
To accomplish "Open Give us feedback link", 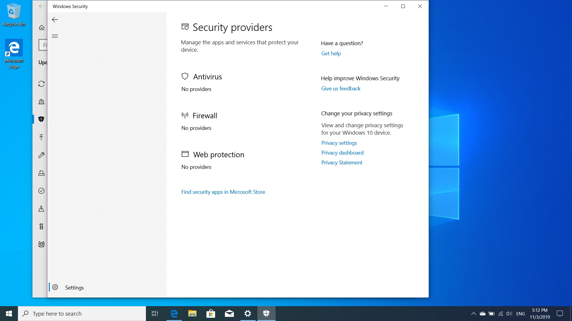I will tap(341, 89).
